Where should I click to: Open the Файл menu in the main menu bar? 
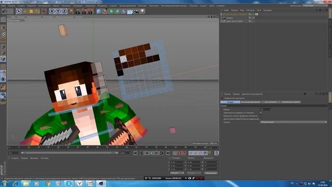[x=4, y=6]
